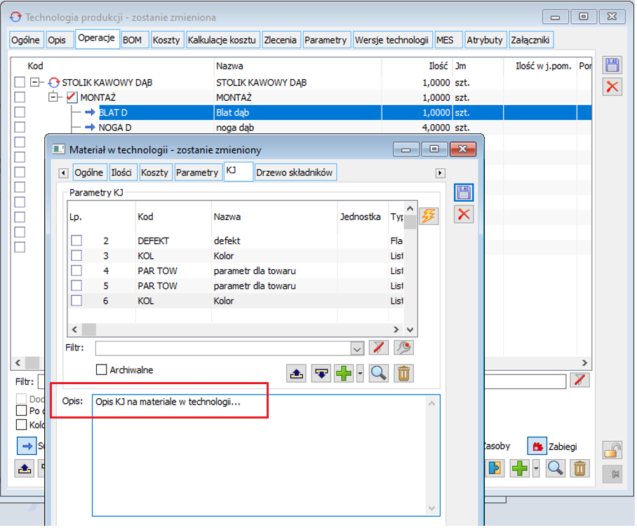Screen dimensions: 637x530
Task: Click the red X cancel icon in the technology window
Action: pos(612,86)
